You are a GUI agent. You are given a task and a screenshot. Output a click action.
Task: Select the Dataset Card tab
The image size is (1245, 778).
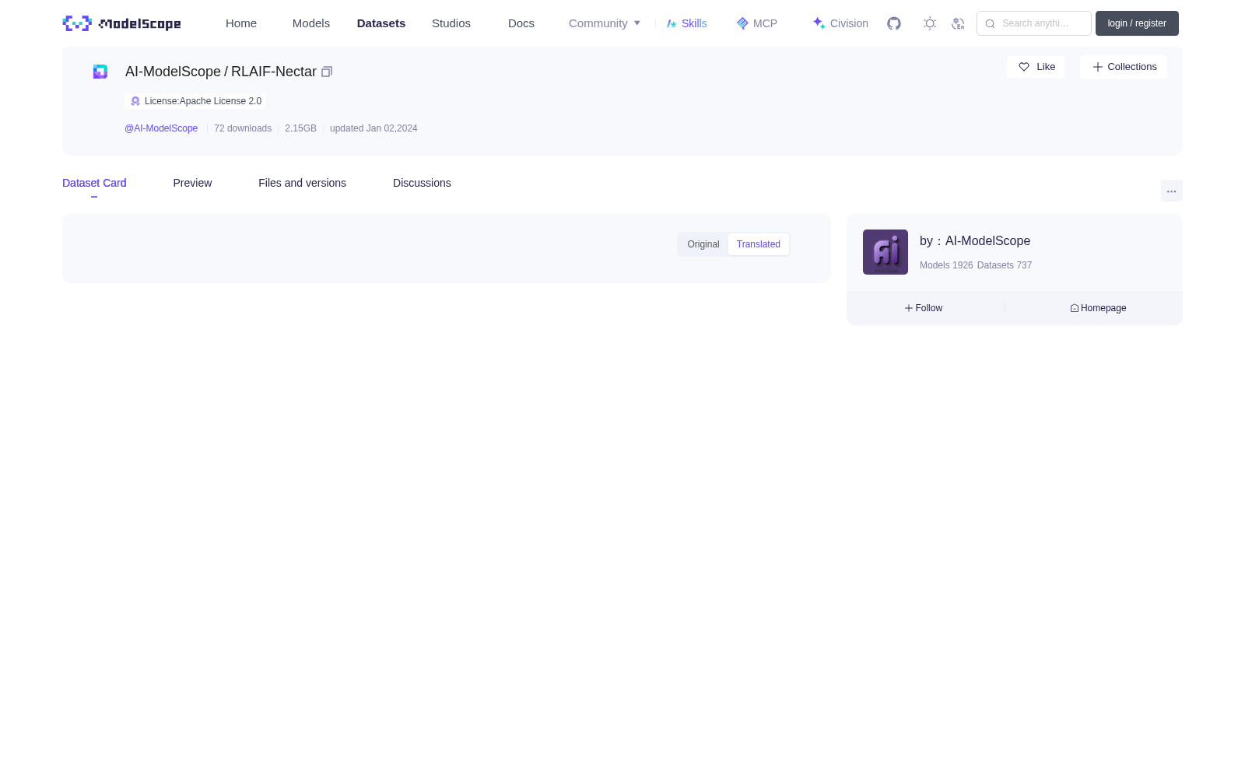tap(94, 183)
